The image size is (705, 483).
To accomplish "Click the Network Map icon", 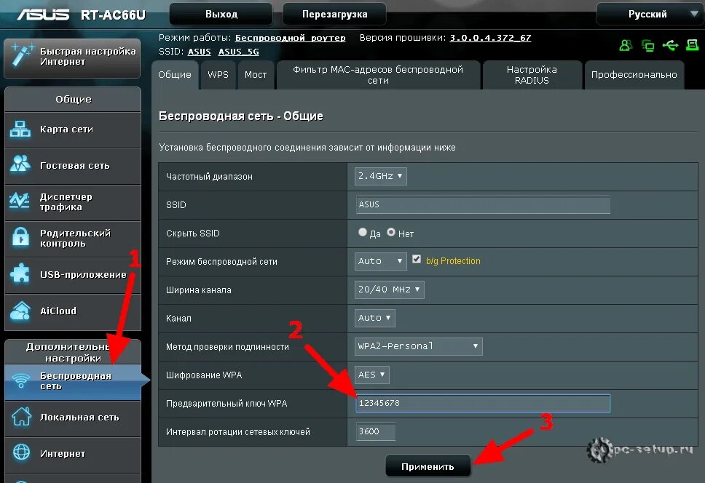I will click(x=20, y=129).
